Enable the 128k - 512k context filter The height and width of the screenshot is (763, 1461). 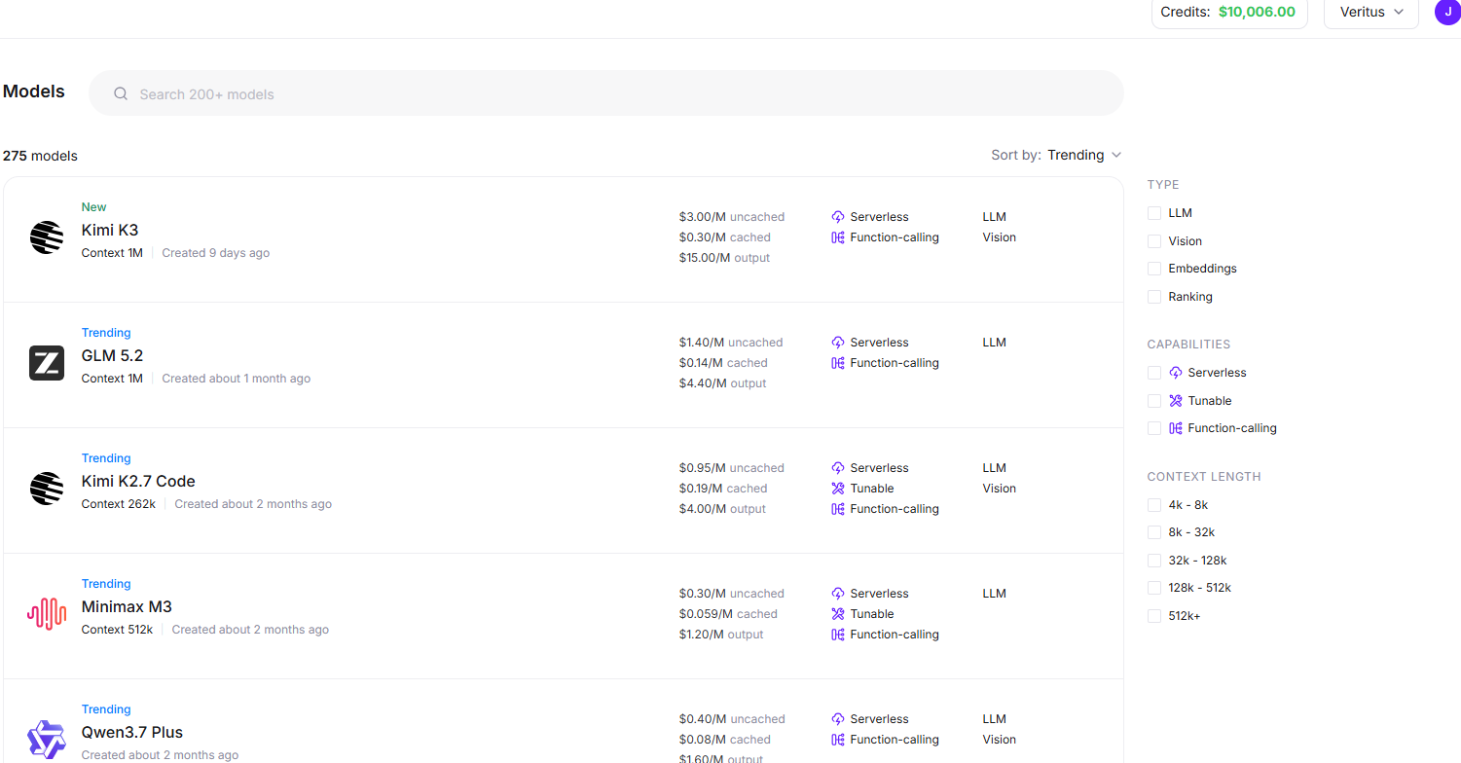click(1154, 588)
